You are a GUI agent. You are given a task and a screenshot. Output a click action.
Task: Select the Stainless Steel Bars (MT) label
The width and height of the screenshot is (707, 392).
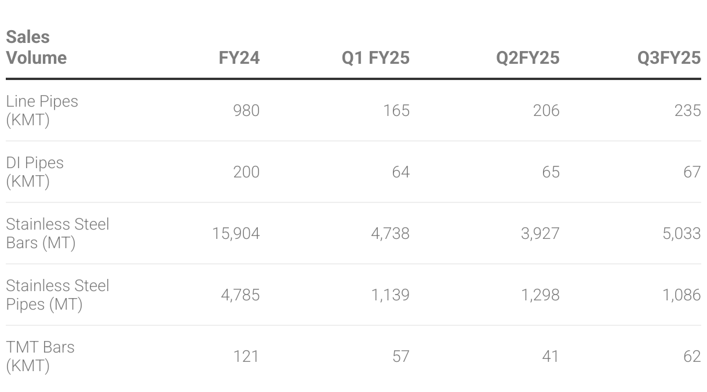(57, 233)
